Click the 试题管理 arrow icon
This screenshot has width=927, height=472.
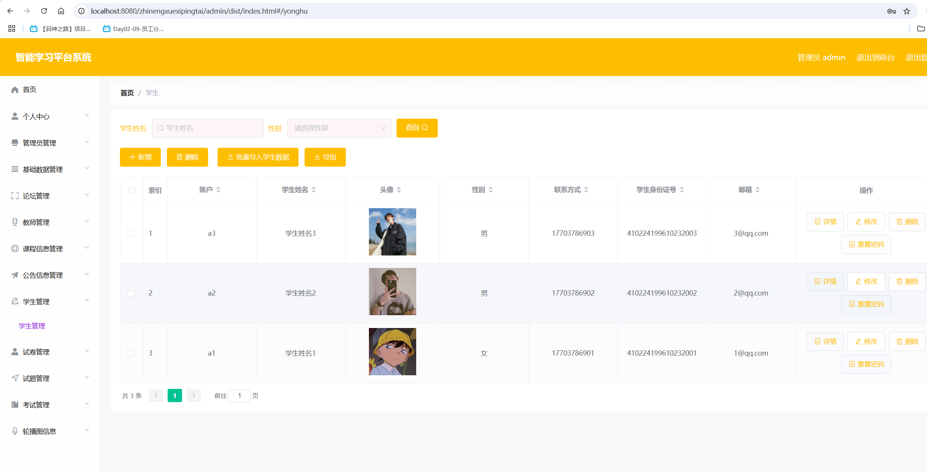tap(15, 378)
